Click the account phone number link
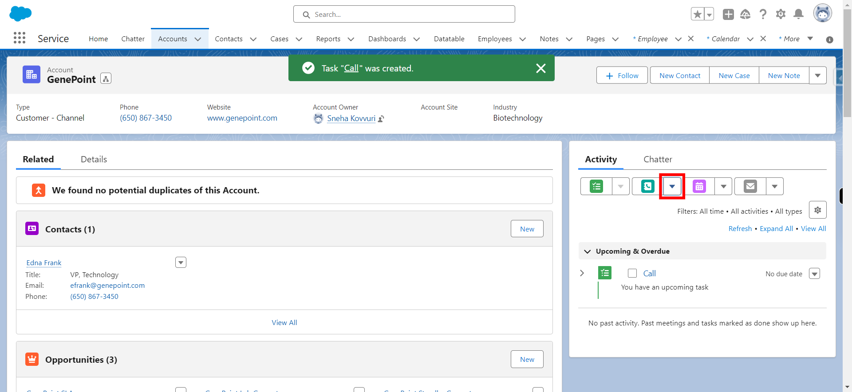This screenshot has height=392, width=852. click(x=146, y=118)
